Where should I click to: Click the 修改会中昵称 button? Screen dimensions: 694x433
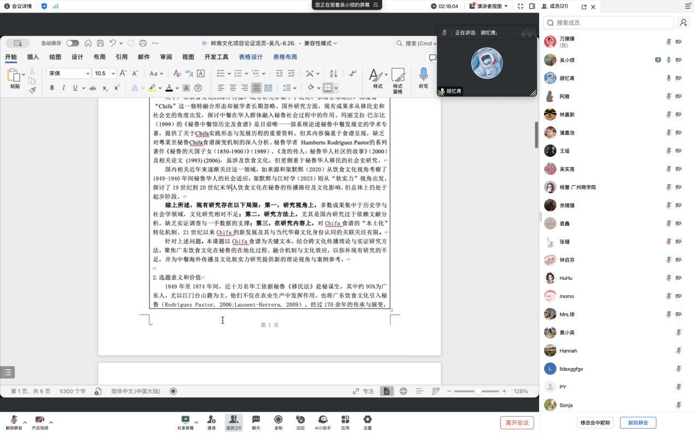coord(595,423)
